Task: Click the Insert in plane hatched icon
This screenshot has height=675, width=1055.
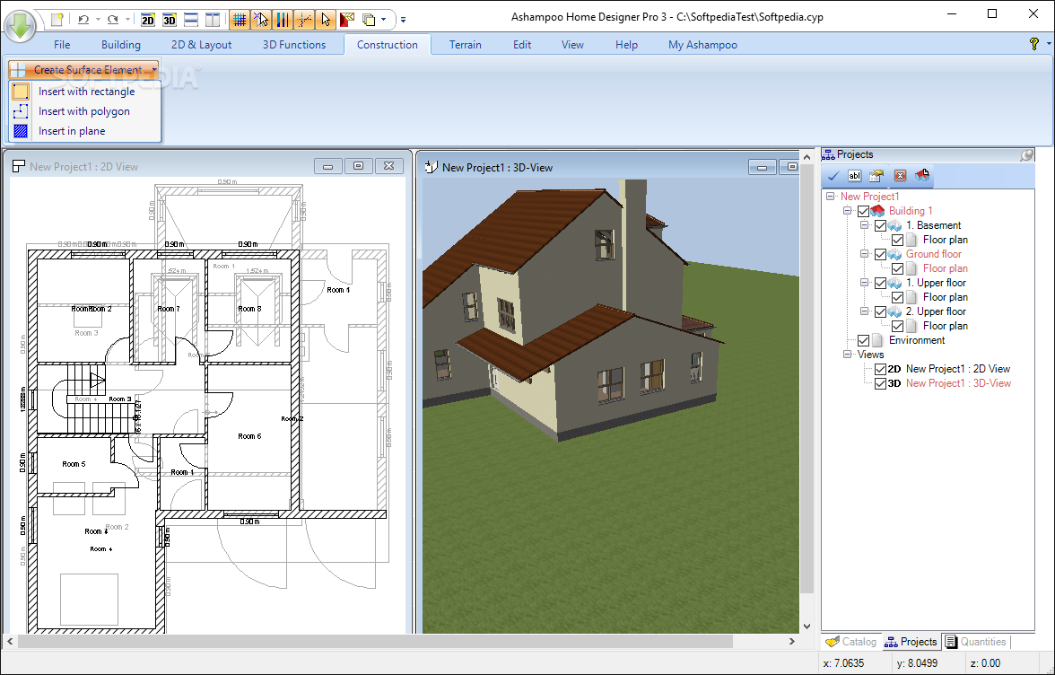Action: [21, 131]
